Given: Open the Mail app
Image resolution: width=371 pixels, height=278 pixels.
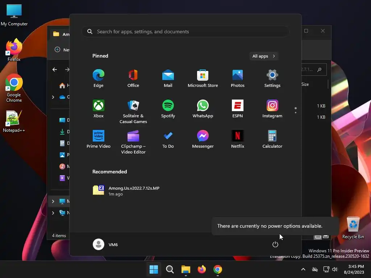Looking at the screenshot, I should [168, 78].
